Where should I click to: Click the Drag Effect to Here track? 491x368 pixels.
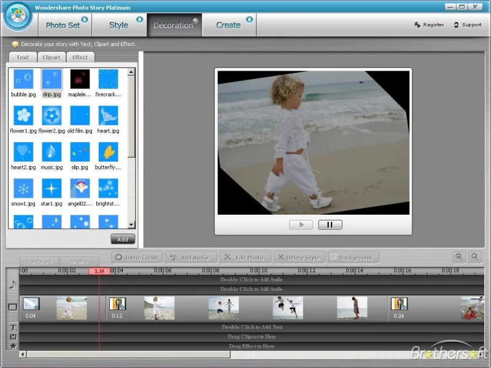tap(252, 346)
